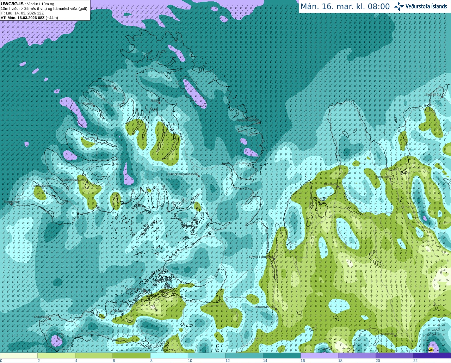Click the 6–8 m/s olive green legend swatch
This screenshot has width=451, height=363.
pos(131,356)
